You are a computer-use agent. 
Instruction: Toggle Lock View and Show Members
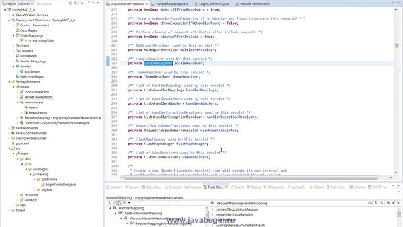370,203
